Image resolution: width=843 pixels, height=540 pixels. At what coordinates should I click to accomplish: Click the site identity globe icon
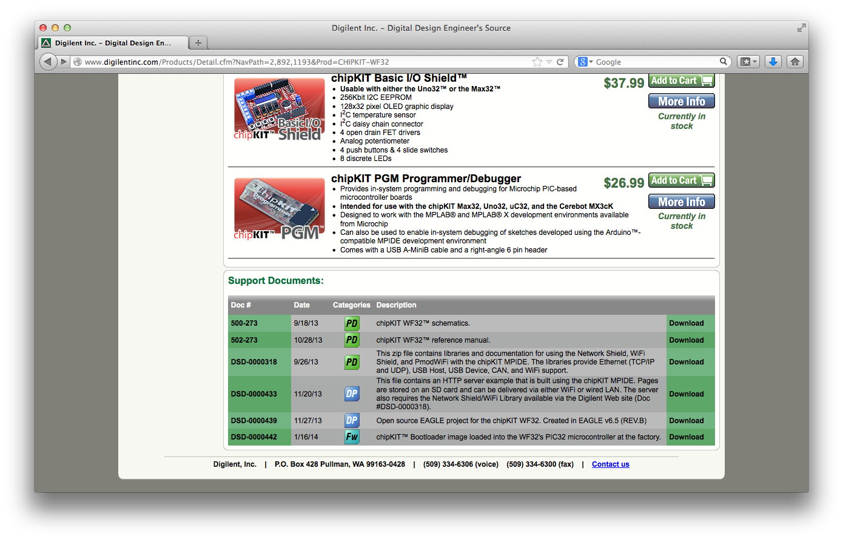(x=78, y=62)
